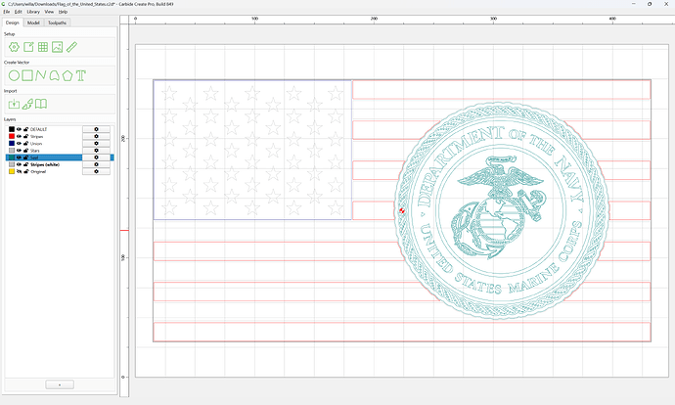Select the Polyline vector tool
Screen dimensions: 675x405
(40, 75)
